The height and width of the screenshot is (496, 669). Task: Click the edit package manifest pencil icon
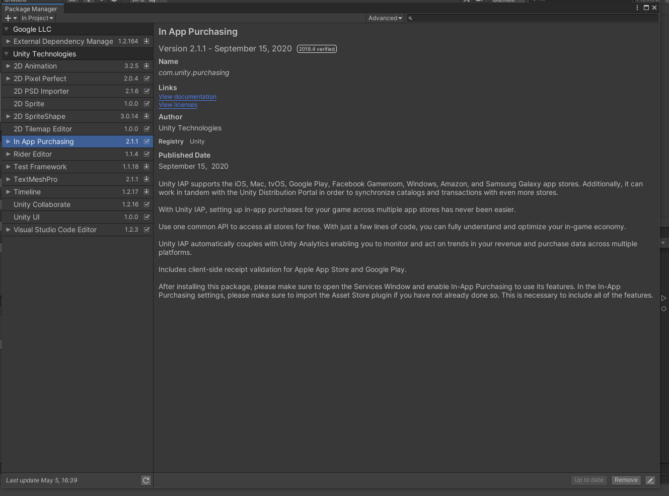point(650,480)
